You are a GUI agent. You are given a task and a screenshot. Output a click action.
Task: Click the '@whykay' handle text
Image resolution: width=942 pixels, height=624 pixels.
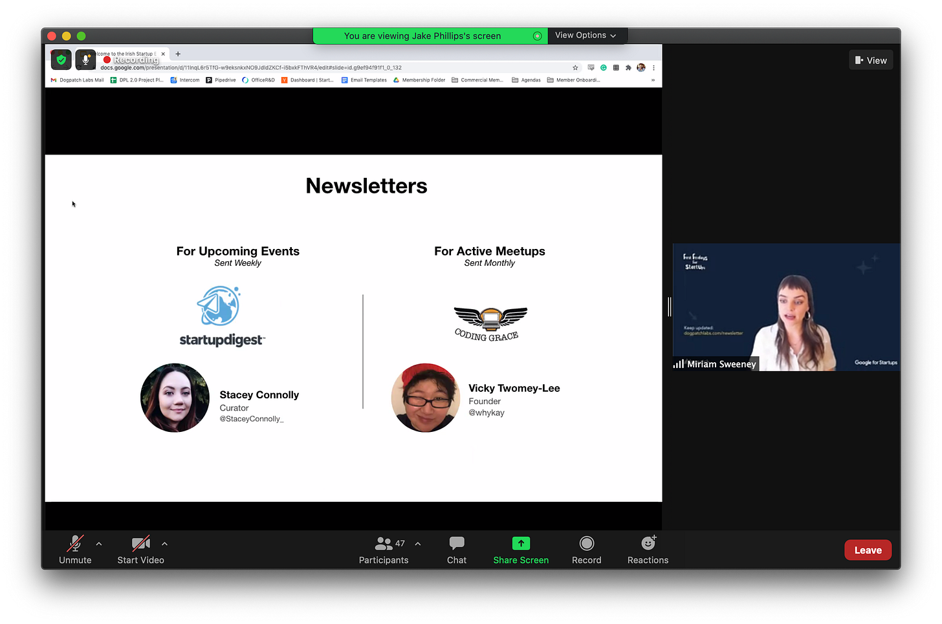point(487,413)
